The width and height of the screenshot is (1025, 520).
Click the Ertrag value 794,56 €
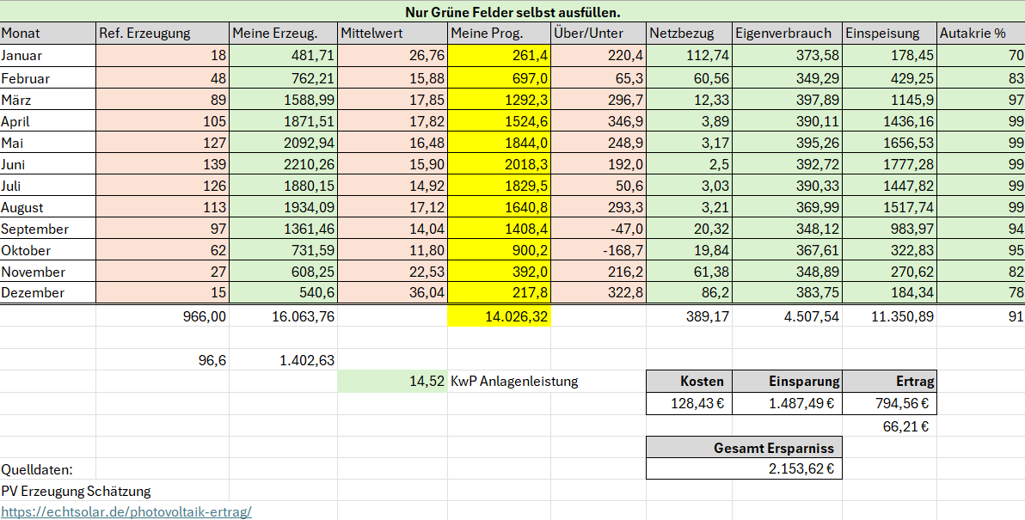coord(889,403)
